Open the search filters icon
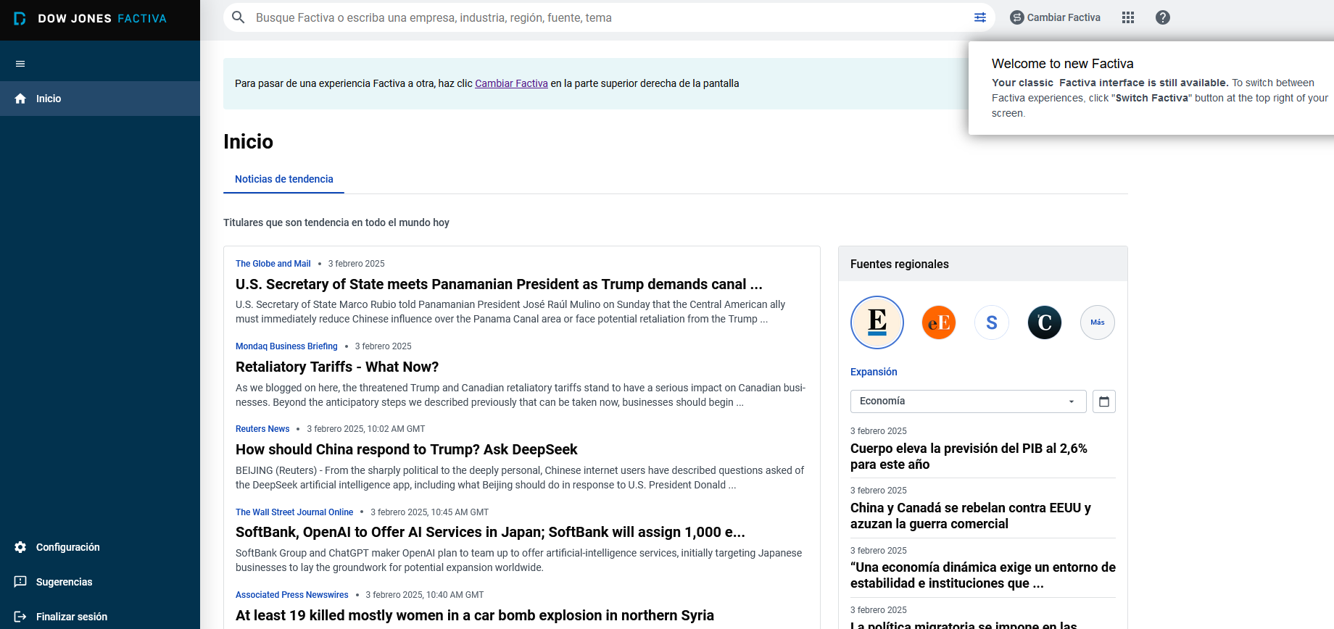 [x=979, y=17]
